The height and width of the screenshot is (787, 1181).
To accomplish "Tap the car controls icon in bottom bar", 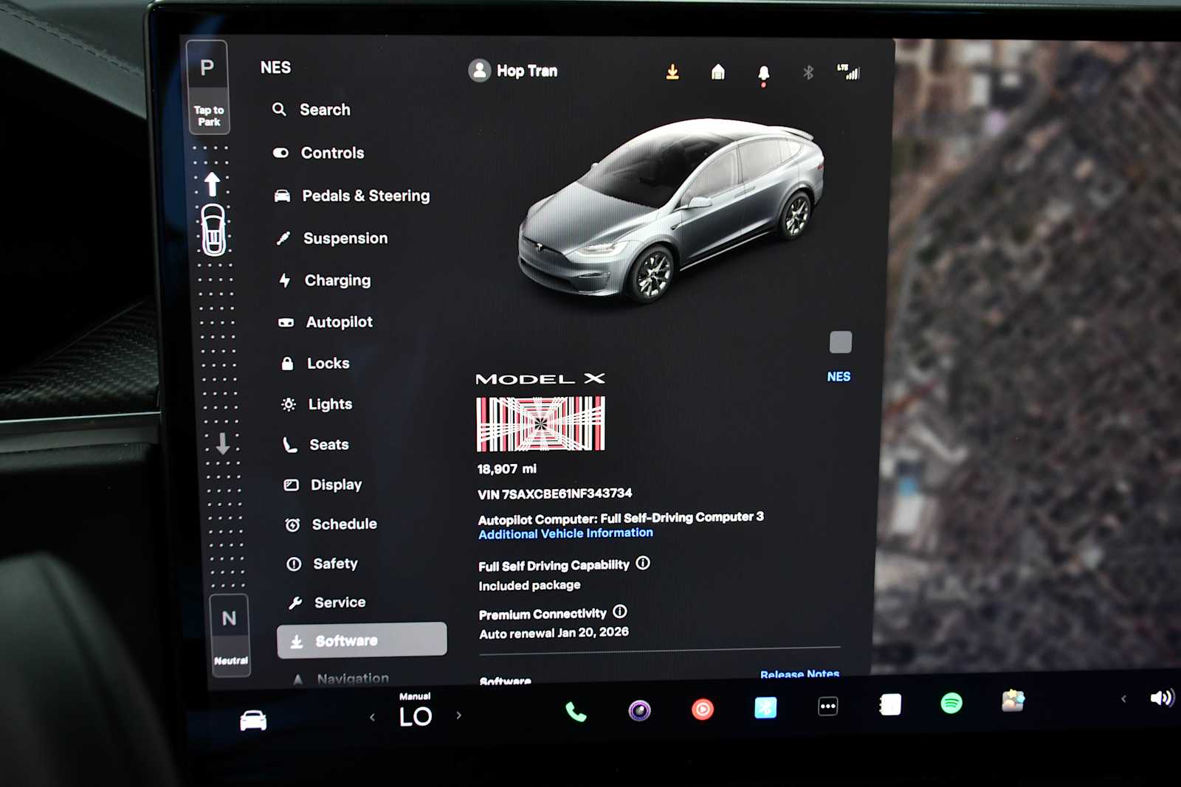I will pyautogui.click(x=253, y=720).
